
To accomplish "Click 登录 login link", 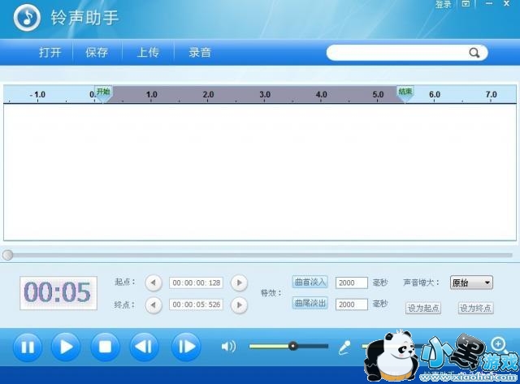I will (x=443, y=4).
